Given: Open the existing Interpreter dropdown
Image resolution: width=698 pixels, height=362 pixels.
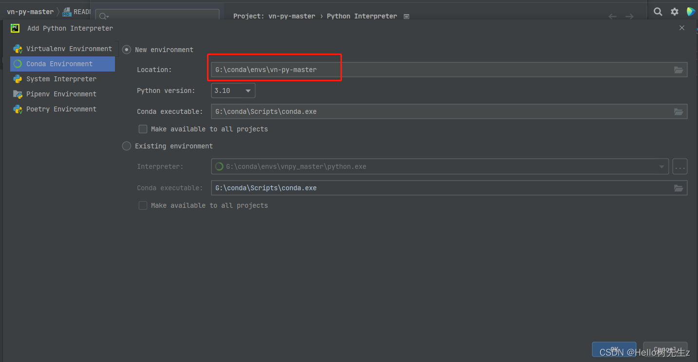Looking at the screenshot, I should pos(440,166).
